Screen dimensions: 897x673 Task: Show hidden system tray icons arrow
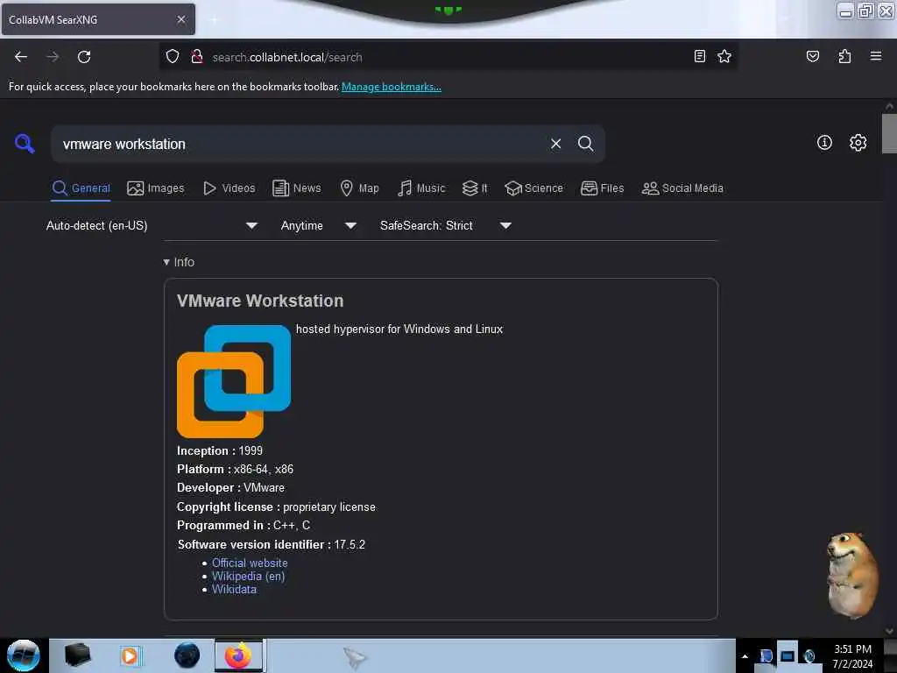745,656
